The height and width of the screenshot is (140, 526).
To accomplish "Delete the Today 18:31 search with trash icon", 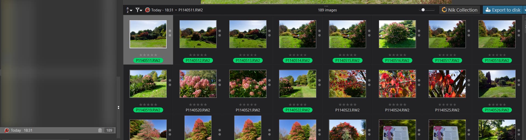I will [x=100, y=130].
